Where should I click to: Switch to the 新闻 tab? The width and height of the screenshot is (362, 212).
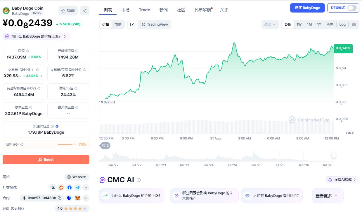tap(164, 10)
